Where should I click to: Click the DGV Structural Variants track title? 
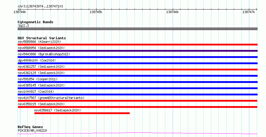[x=42, y=38]
